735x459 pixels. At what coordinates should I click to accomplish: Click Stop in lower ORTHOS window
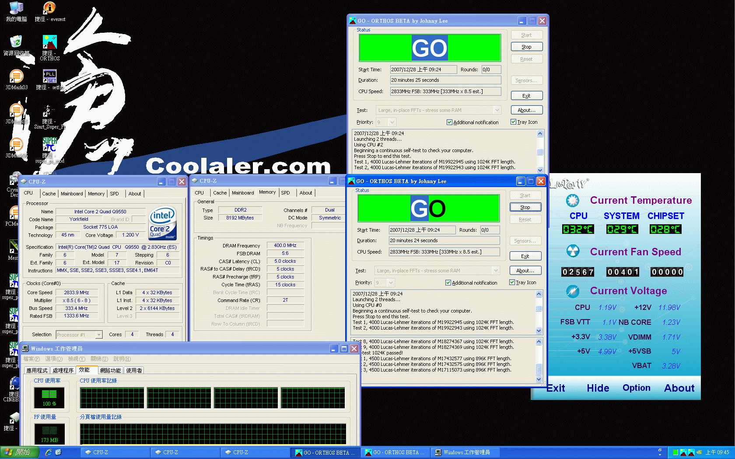click(525, 207)
